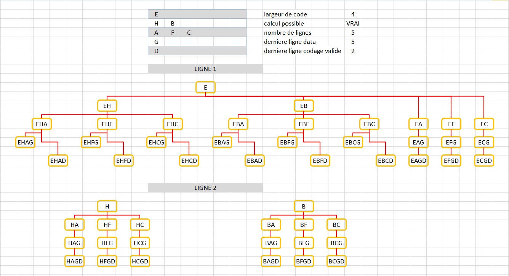The height and width of the screenshot is (276, 509).
Task: Click the EBAG node
Action: coord(222,142)
